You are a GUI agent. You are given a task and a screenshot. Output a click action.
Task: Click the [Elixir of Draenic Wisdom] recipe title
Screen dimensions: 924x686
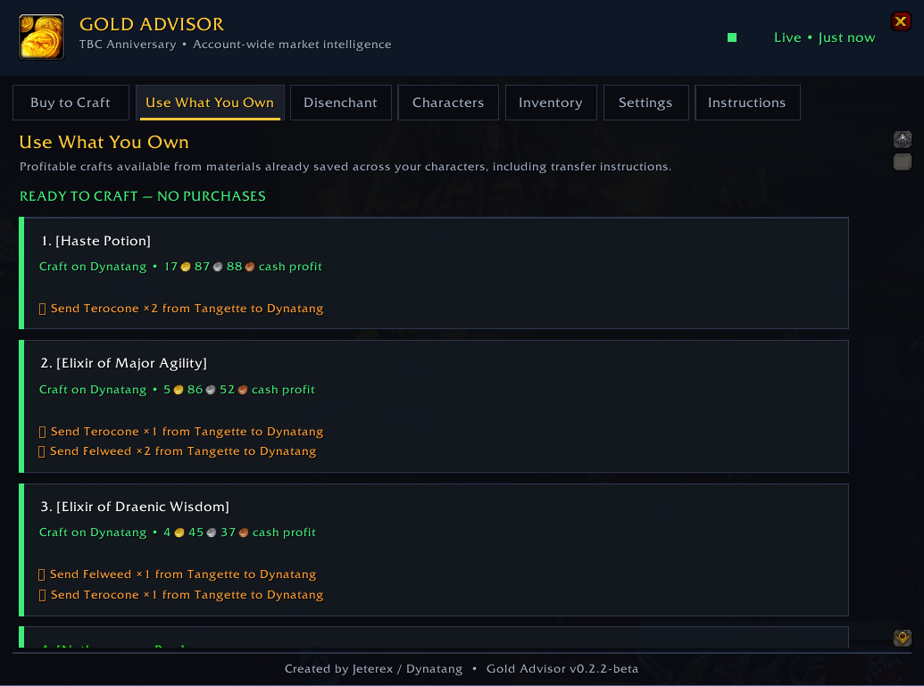[x=135, y=507]
